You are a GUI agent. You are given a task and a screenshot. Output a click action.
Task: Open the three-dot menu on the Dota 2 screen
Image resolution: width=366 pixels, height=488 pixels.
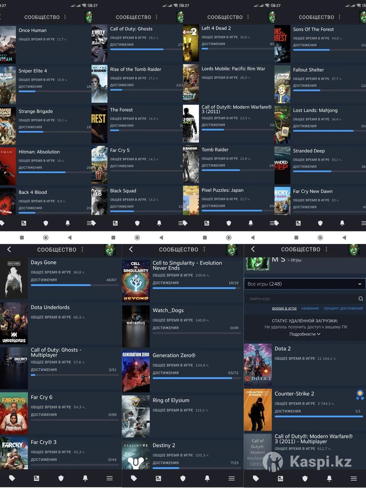coord(326,249)
